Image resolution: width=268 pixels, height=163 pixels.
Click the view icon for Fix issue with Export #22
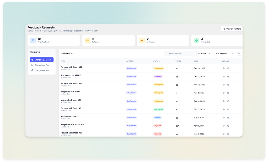pyautogui.click(x=223, y=68)
